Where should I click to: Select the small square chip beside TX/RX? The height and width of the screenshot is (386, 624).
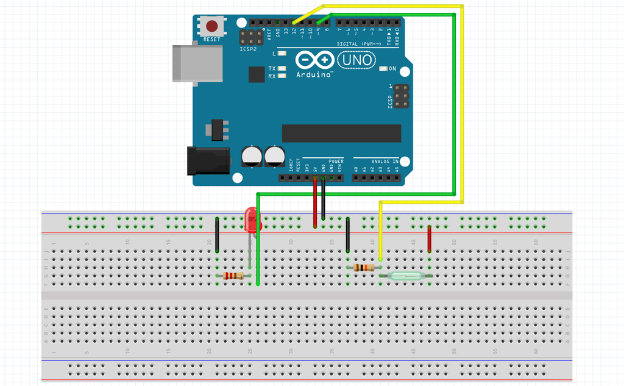click(257, 74)
